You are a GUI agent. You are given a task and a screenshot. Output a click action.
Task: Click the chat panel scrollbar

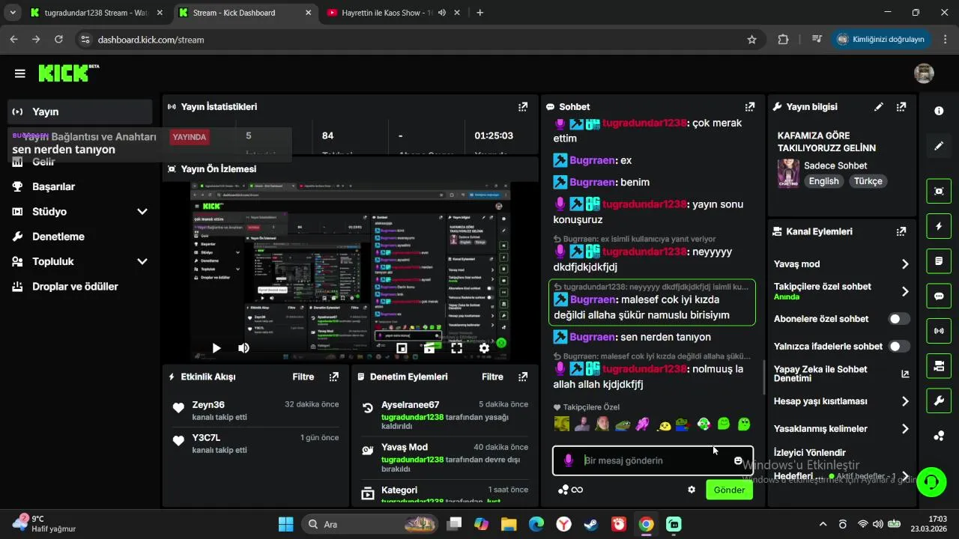point(763,378)
